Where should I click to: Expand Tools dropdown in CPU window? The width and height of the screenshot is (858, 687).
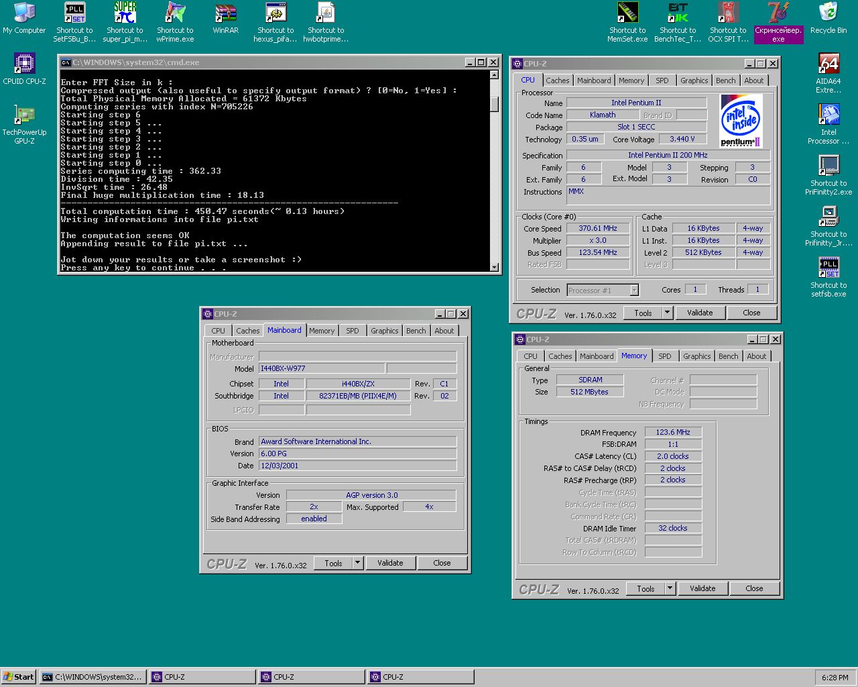pos(667,313)
